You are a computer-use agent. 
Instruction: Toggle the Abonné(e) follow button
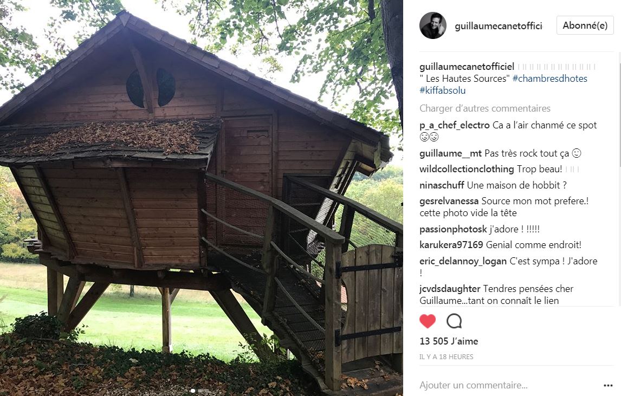(x=585, y=25)
